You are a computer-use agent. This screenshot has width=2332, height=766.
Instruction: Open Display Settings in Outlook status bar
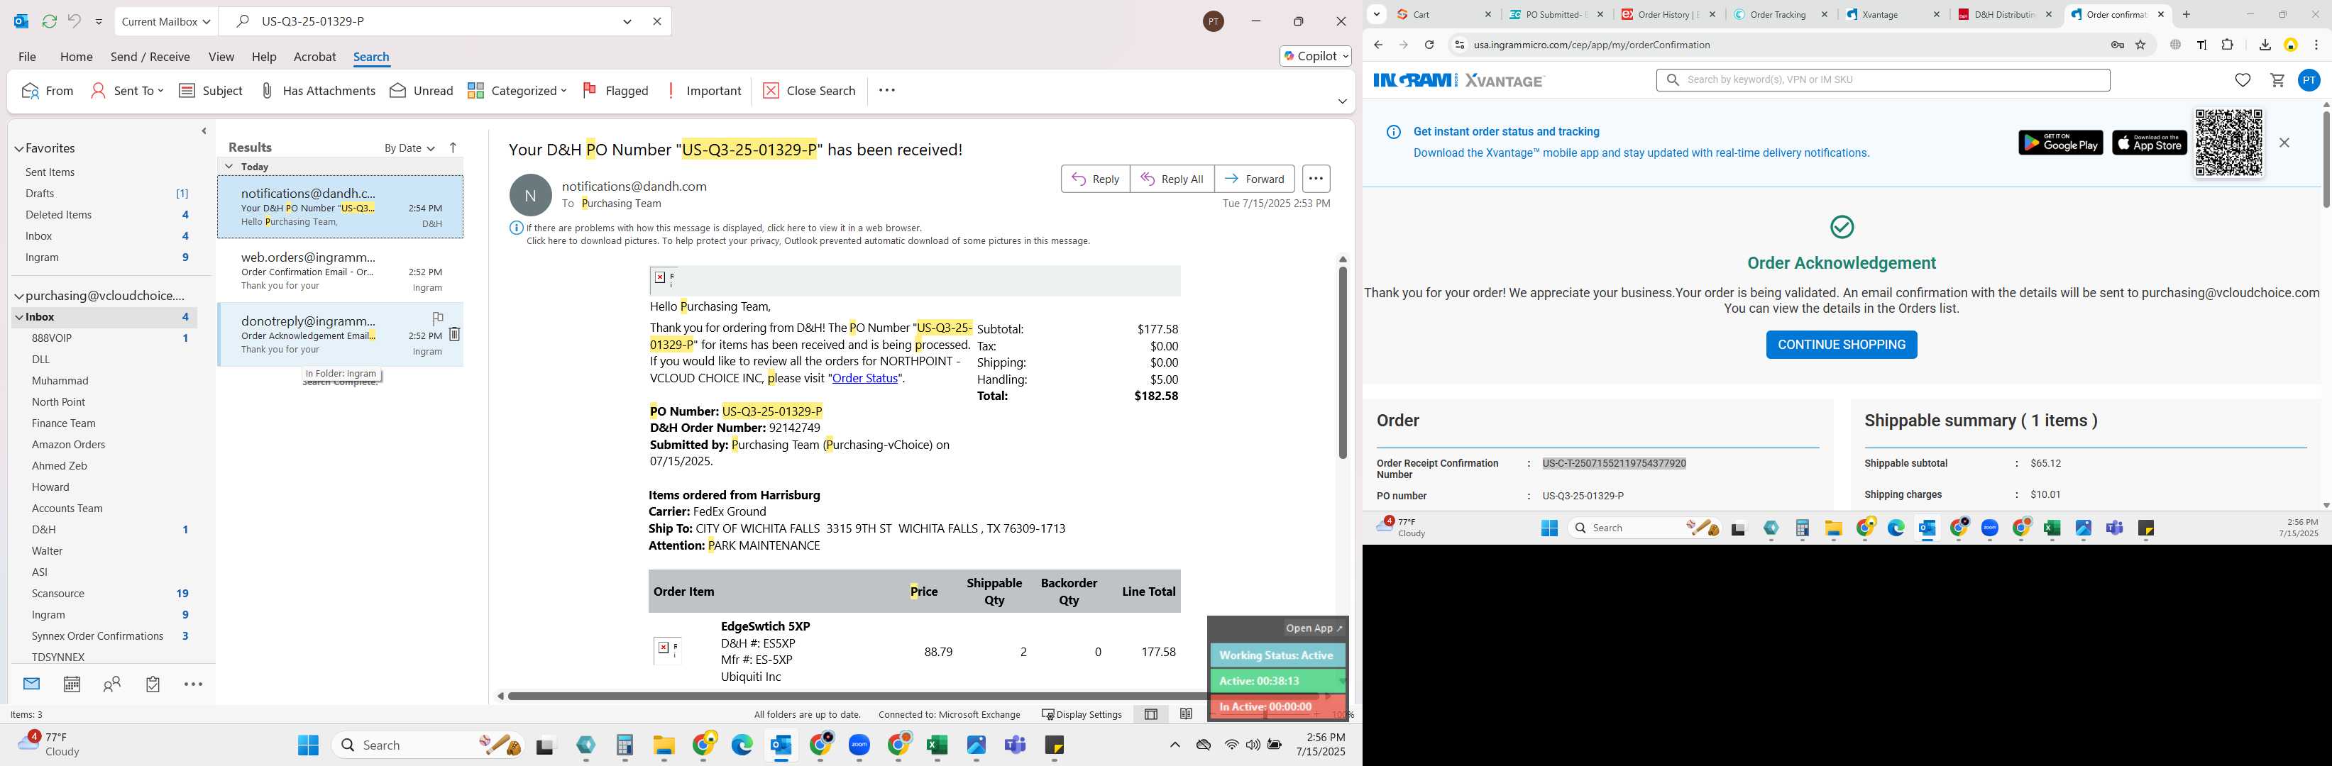click(1082, 714)
